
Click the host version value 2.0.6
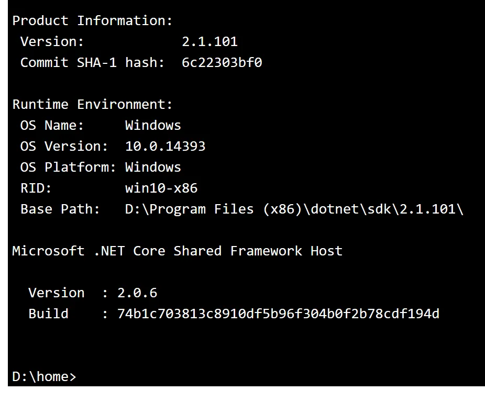pos(137,293)
